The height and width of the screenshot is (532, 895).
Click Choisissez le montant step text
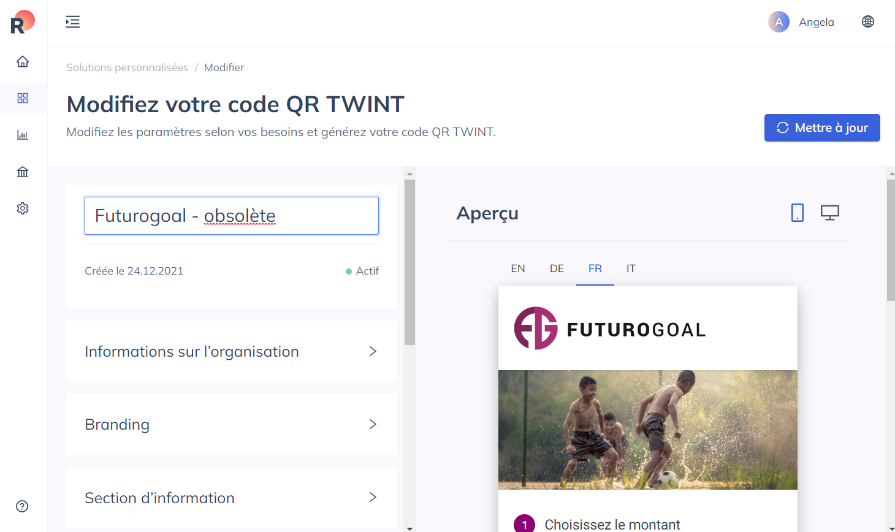click(x=612, y=525)
